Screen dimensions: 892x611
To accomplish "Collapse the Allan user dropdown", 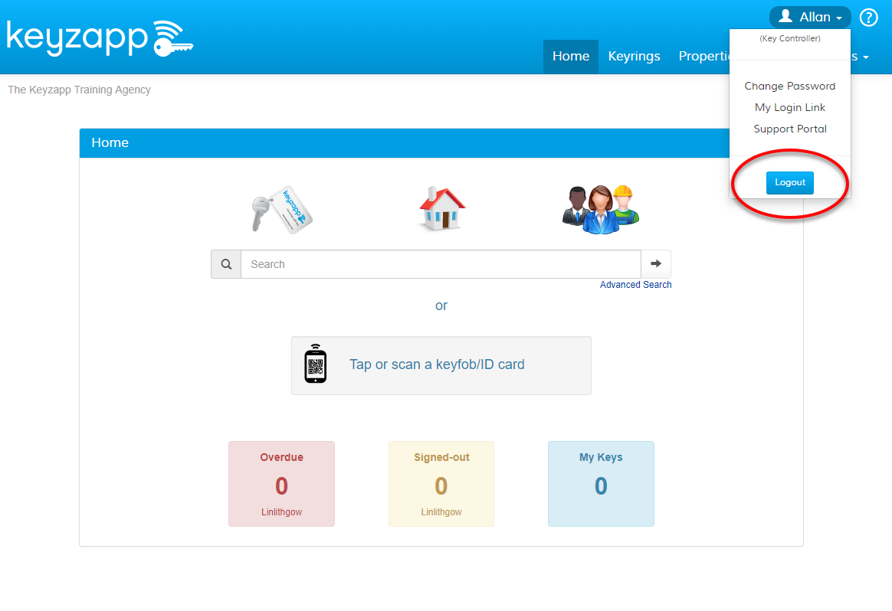I will [810, 17].
